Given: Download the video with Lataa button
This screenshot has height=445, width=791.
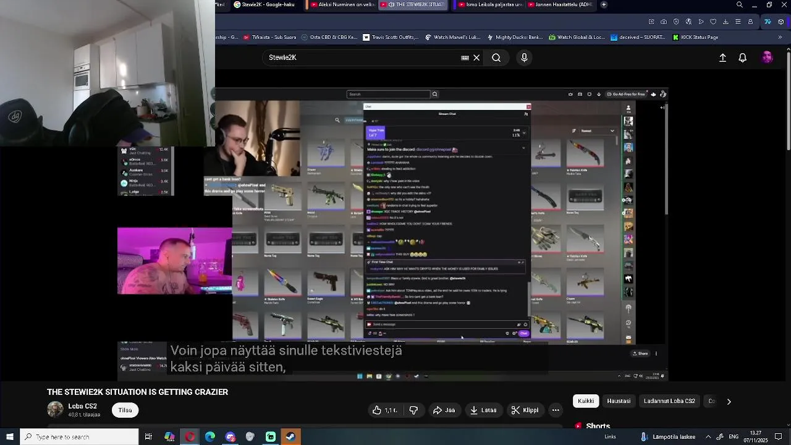Looking at the screenshot, I should coord(483,410).
